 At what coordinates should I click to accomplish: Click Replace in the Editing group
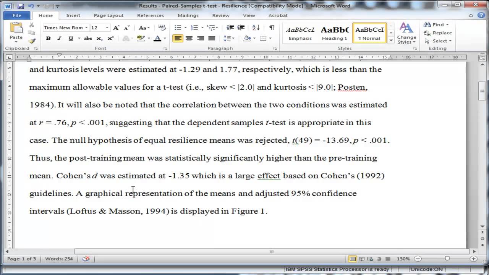pyautogui.click(x=438, y=33)
